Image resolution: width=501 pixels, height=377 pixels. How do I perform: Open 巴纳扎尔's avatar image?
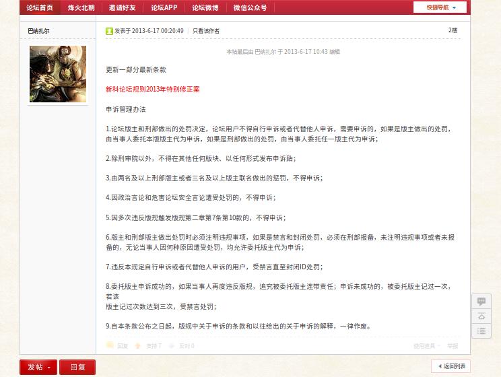coord(58,74)
